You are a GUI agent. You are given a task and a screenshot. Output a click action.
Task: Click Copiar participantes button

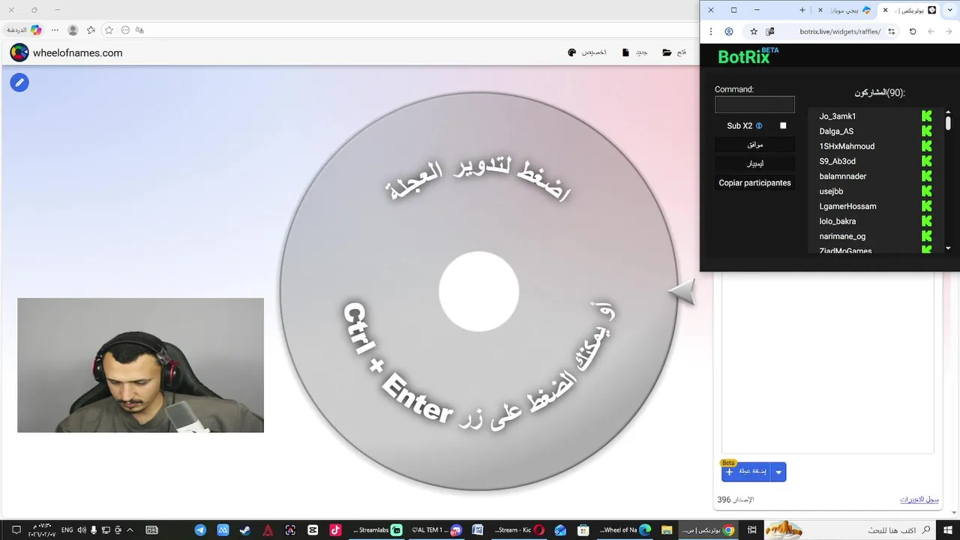(x=754, y=183)
